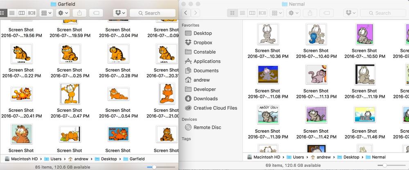Click Garfield screenshot label 19.56 PM
The width and height of the screenshot is (409, 170).
21,33
